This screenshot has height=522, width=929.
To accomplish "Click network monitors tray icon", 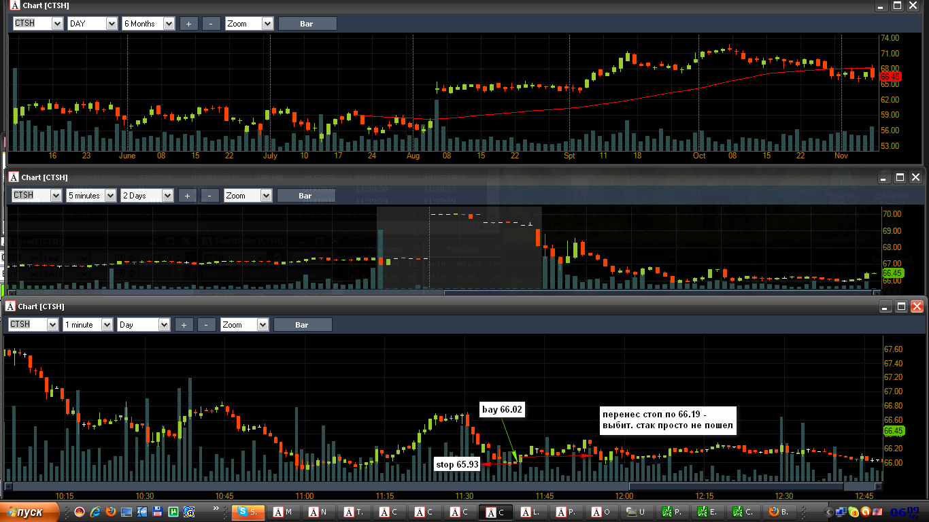I will click(841, 512).
